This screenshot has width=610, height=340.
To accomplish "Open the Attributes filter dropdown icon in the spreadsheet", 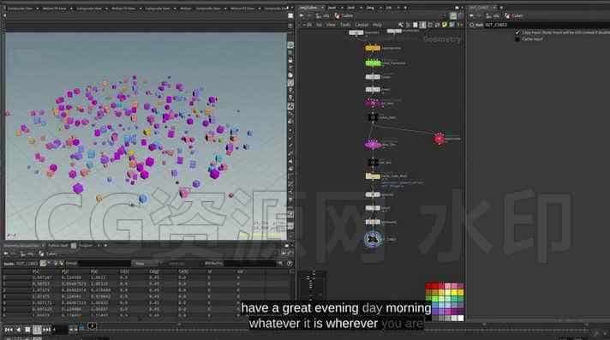I will point(280,264).
